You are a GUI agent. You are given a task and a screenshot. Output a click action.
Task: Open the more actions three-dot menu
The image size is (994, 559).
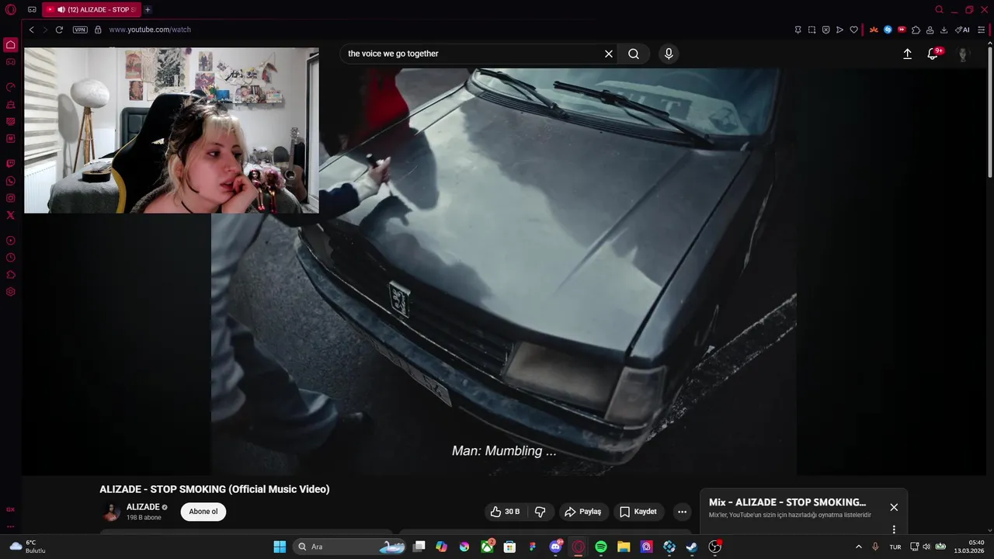tap(682, 512)
